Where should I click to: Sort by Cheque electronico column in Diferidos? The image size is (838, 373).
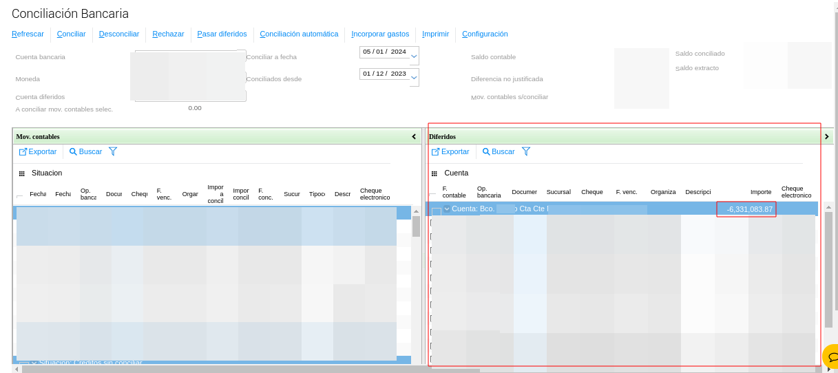click(796, 192)
